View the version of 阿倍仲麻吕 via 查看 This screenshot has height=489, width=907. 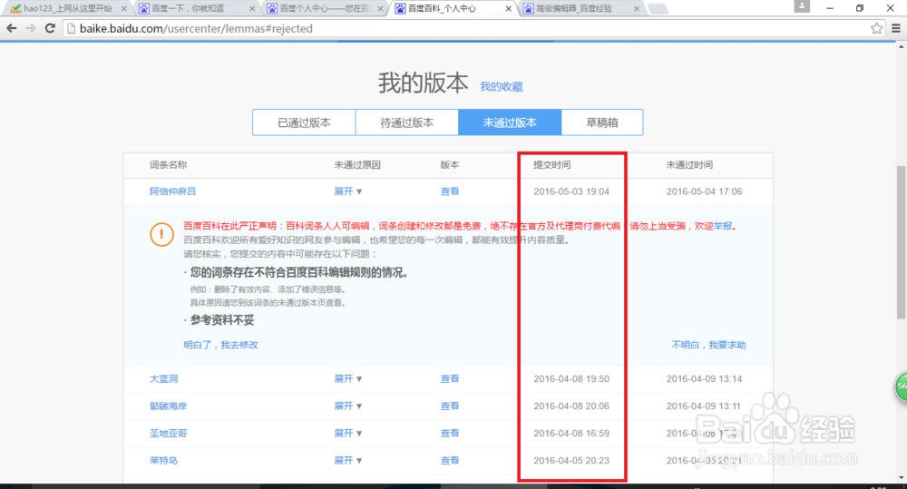(450, 191)
